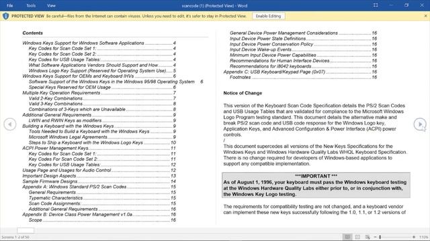Click 'Usage Page and Usages for Audio Control'

[x=99, y=170]
